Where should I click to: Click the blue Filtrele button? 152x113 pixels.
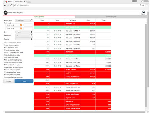(24, 81)
